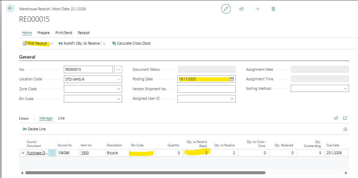Open row options for Purchase Order line

[52, 153]
